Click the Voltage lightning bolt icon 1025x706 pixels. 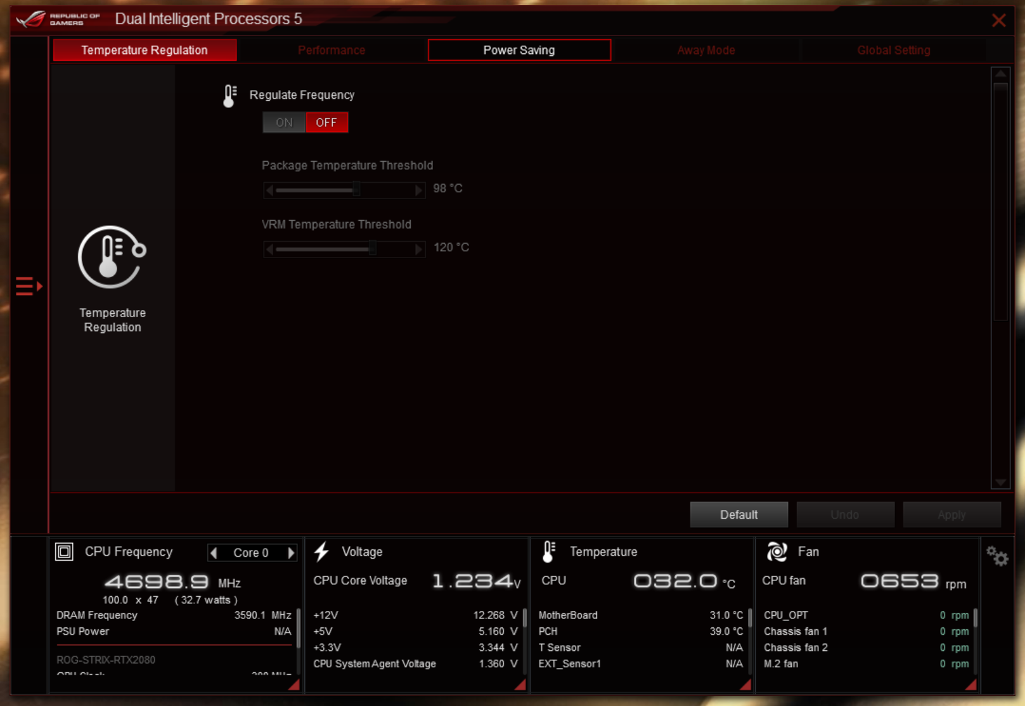click(322, 551)
